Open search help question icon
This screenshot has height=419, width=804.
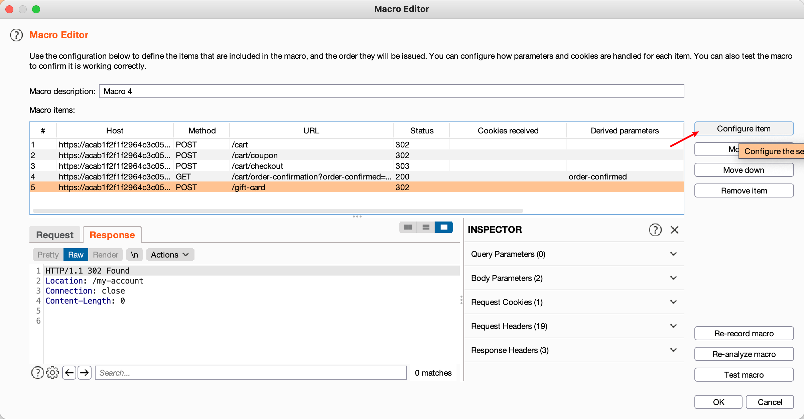tap(37, 373)
